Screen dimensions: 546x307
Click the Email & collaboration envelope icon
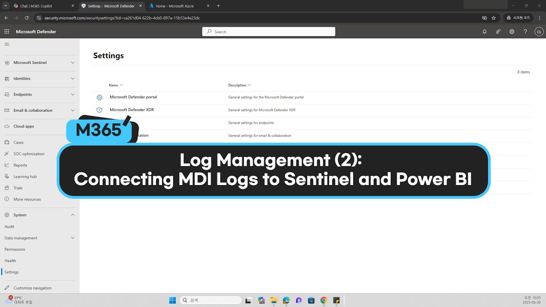[7, 110]
